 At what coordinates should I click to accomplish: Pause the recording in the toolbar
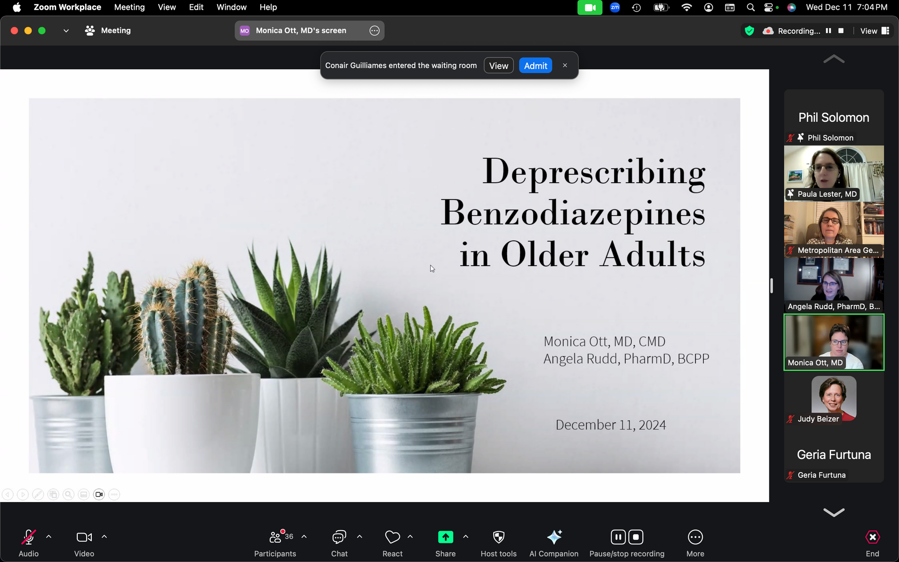(x=618, y=537)
